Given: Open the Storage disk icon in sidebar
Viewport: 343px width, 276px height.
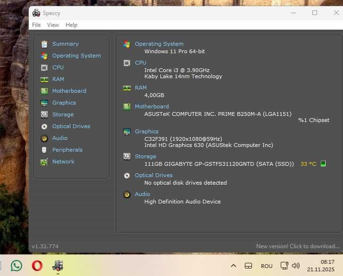Looking at the screenshot, I should pyautogui.click(x=44, y=114).
